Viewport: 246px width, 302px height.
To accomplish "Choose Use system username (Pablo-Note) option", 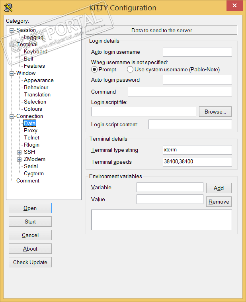I will point(130,69).
